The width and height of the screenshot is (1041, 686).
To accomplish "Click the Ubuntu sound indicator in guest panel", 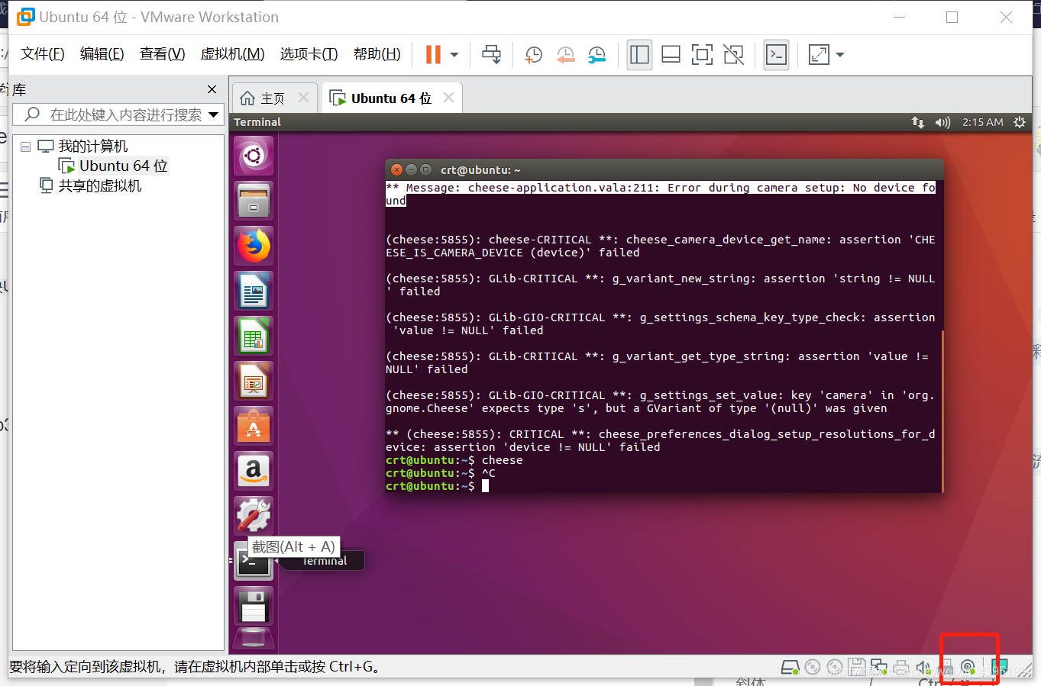I will tap(942, 121).
